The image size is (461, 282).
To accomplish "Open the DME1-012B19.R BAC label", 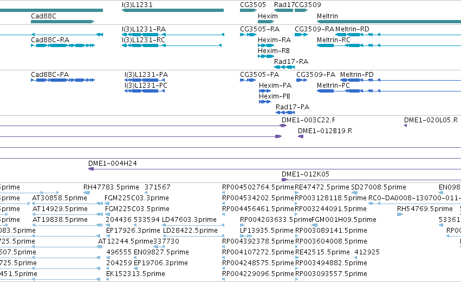I will pyautogui.click(x=325, y=131).
